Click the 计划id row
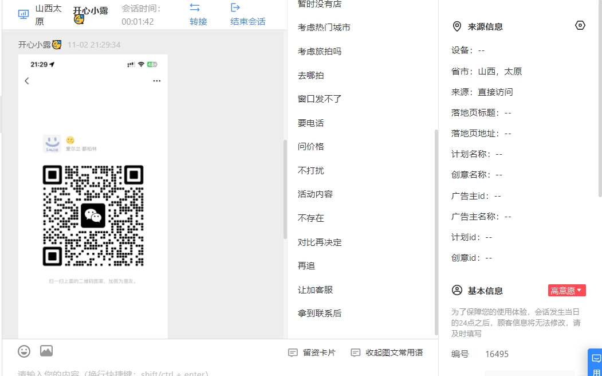This screenshot has height=376, width=602. coord(471,237)
